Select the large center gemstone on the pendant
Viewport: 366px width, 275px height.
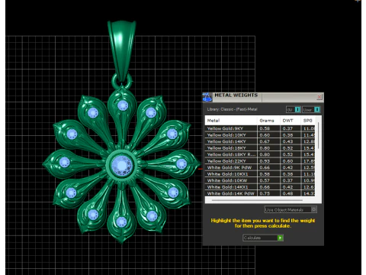click(x=122, y=165)
